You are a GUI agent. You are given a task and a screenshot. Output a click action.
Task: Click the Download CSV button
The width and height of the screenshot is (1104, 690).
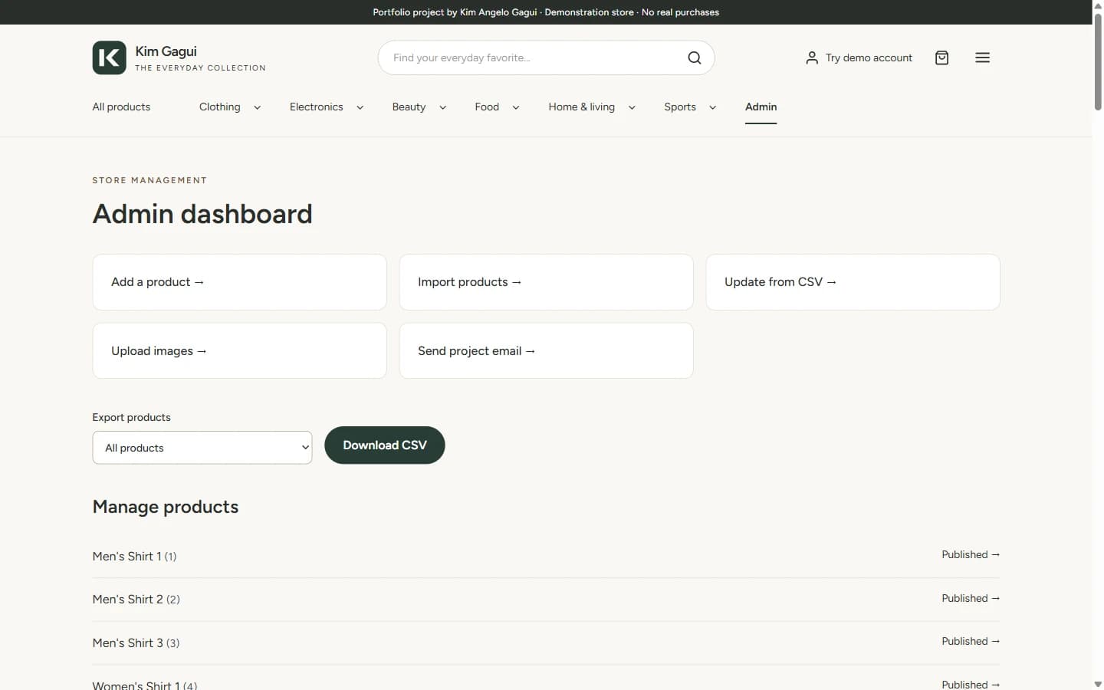coord(385,445)
